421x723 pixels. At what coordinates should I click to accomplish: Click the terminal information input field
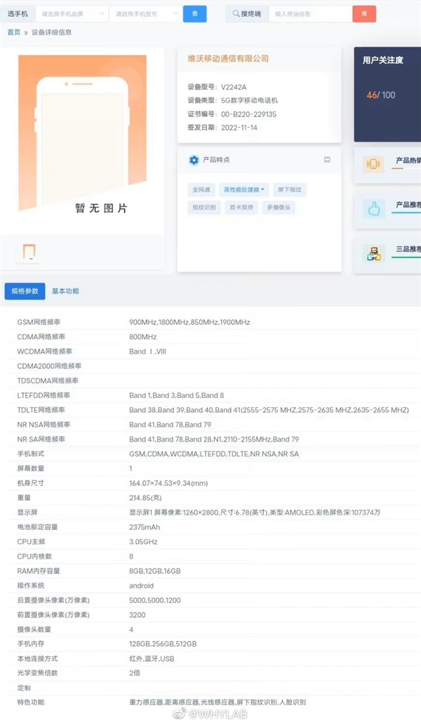(309, 14)
